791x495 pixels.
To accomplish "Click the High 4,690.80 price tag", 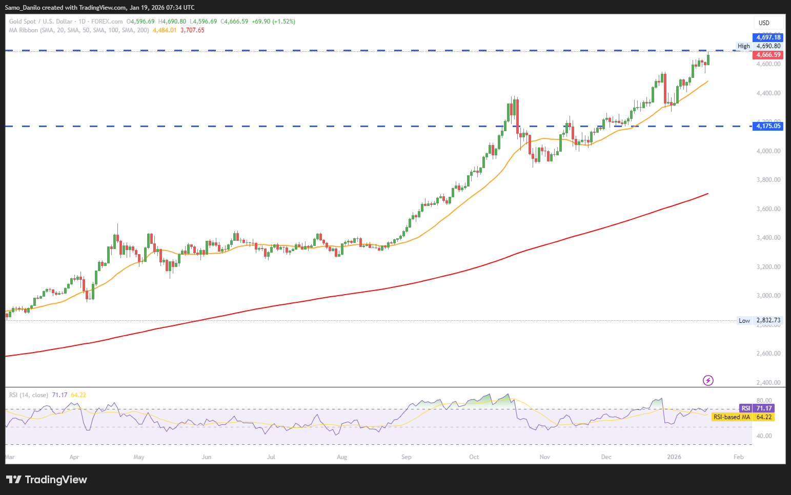I will 759,46.
